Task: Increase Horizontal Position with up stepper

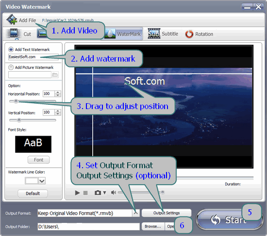Action: pos(58,92)
